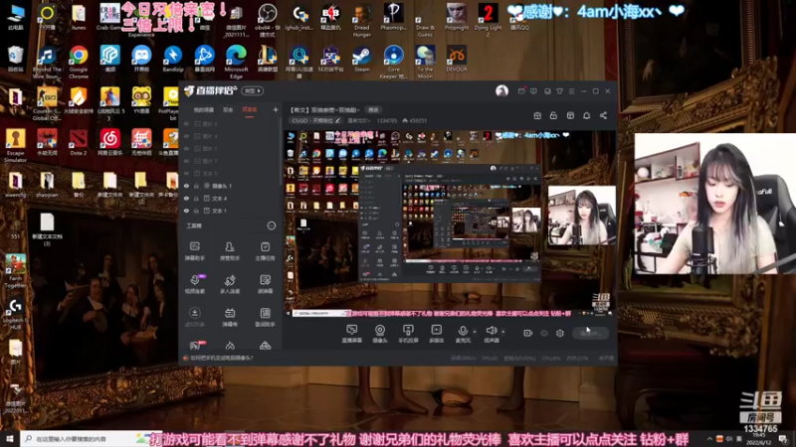Open the 虚拟形象 download tool
The height and width of the screenshot is (447, 796).
tap(194, 317)
